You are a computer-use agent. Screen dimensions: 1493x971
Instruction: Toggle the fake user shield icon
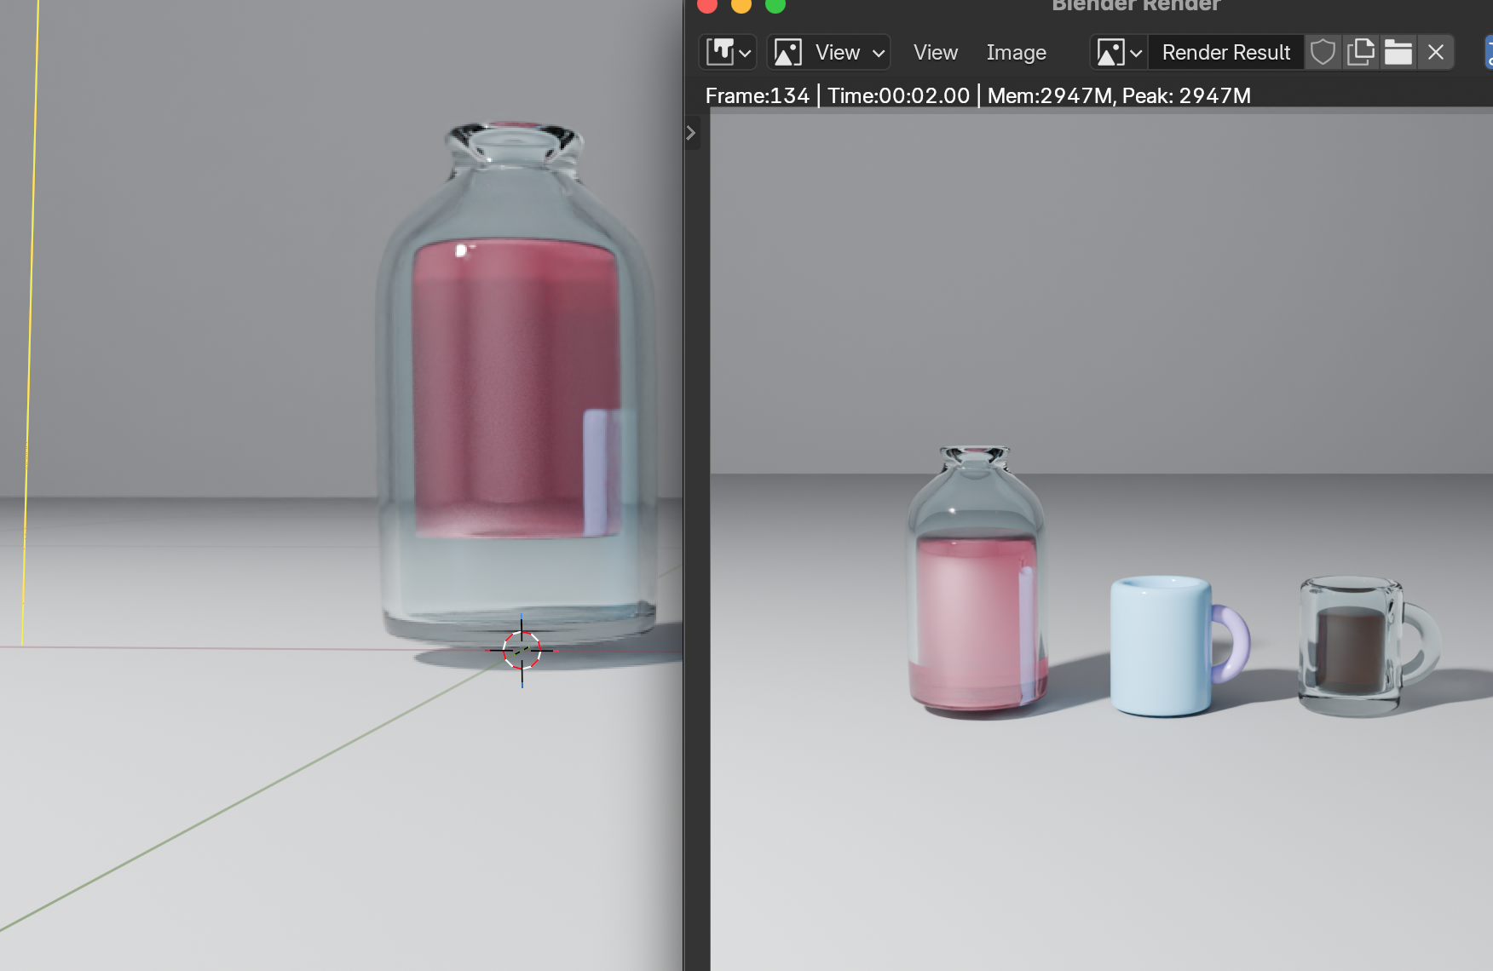tap(1323, 53)
